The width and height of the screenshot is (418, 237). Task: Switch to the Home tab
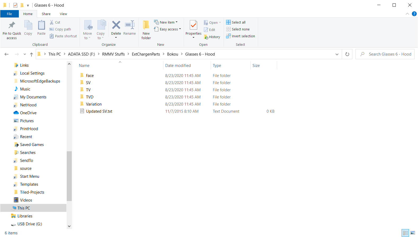[28, 14]
